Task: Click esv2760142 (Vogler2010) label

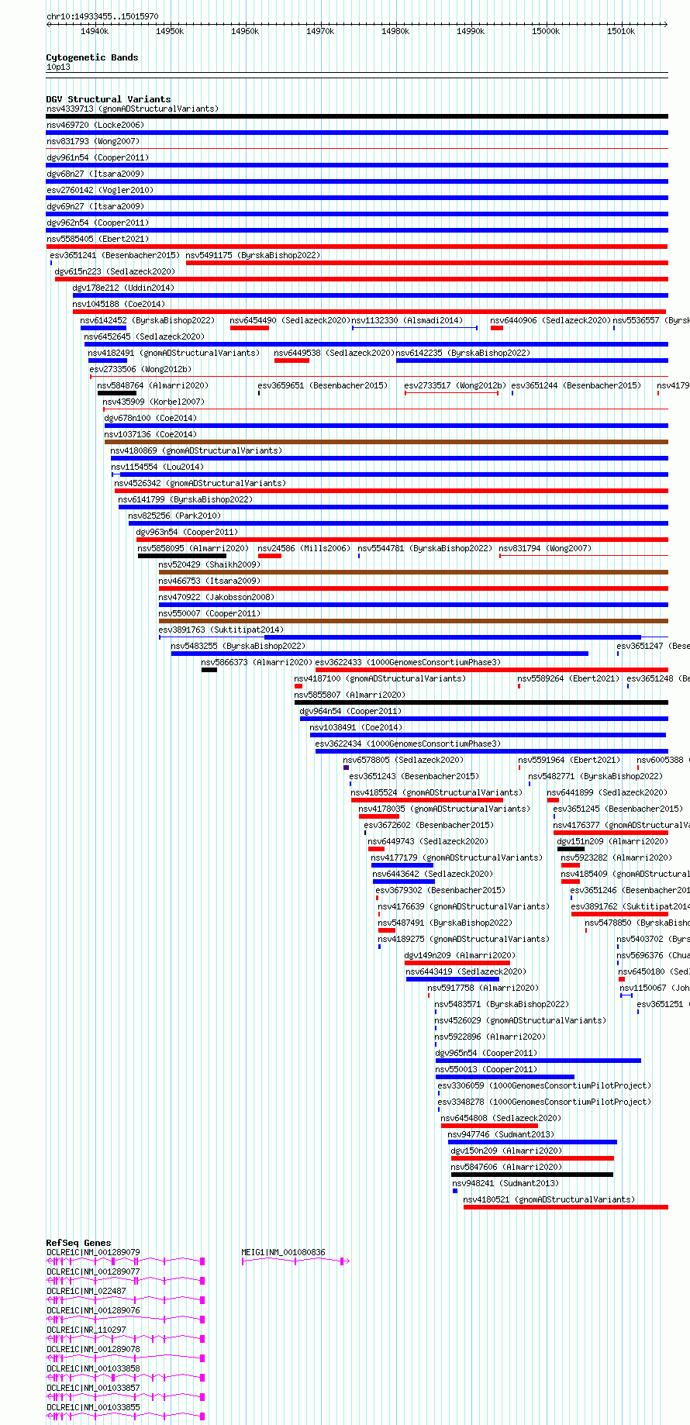Action: tap(100, 190)
